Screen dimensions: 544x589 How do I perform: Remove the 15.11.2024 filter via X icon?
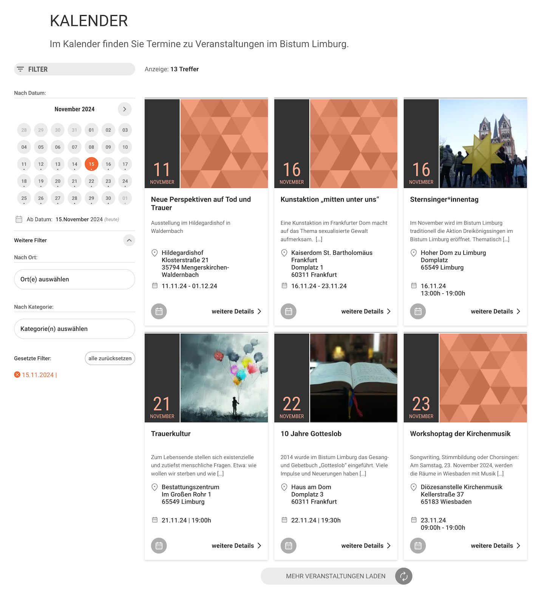point(17,375)
